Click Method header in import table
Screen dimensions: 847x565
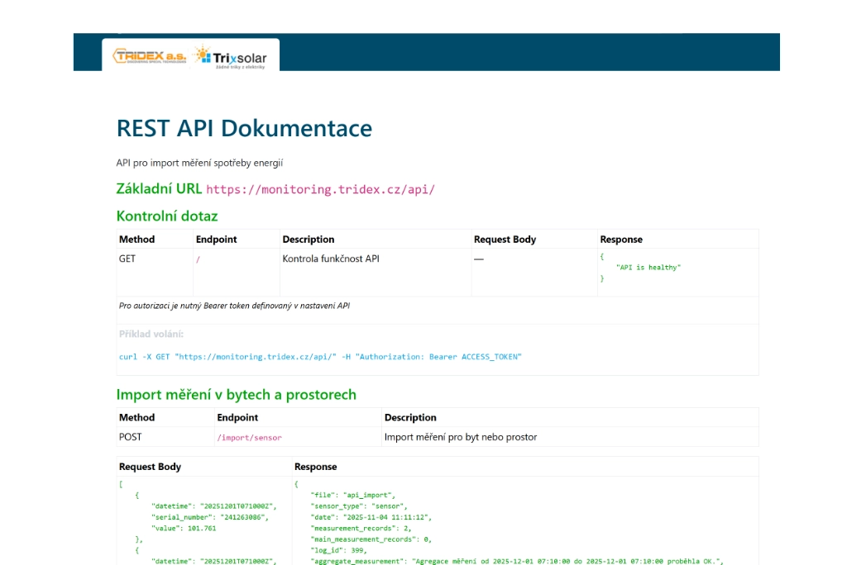coord(136,417)
